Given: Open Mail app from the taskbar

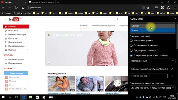Looking at the screenshot, I should tap(51, 97).
